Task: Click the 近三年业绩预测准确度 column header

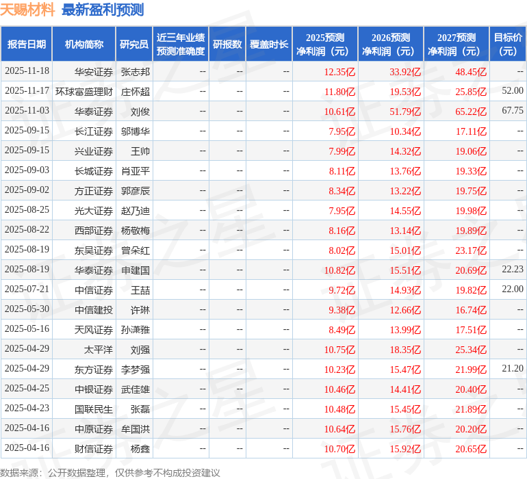Action: click(x=181, y=44)
